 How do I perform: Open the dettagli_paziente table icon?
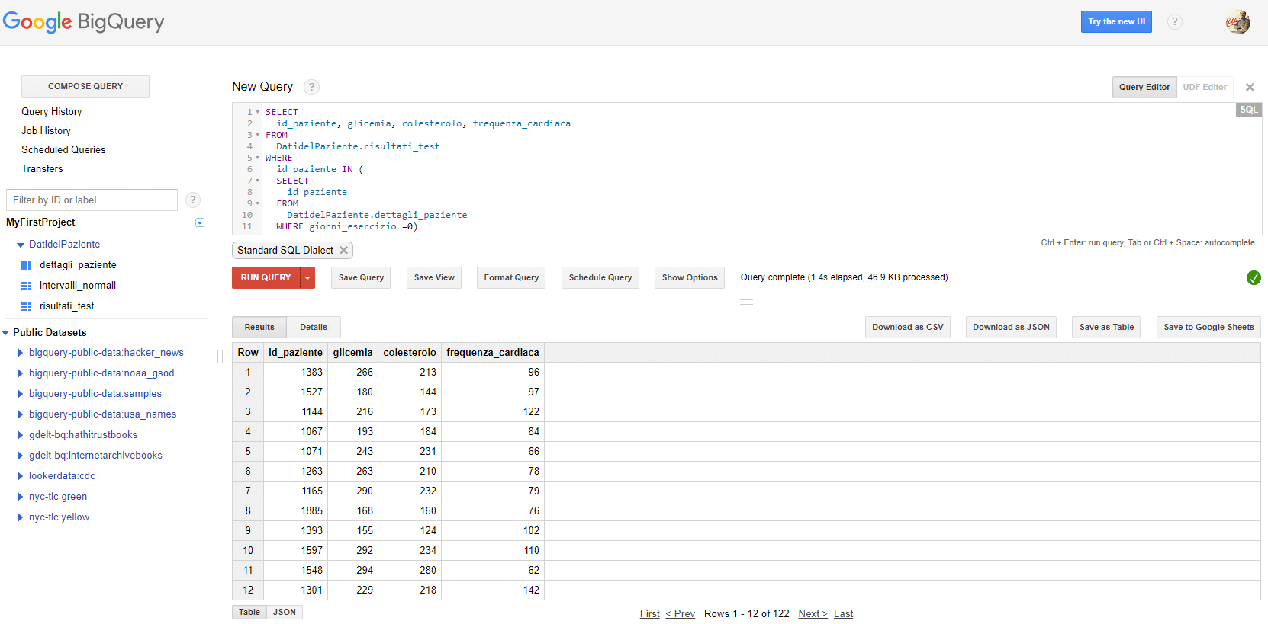tap(26, 265)
